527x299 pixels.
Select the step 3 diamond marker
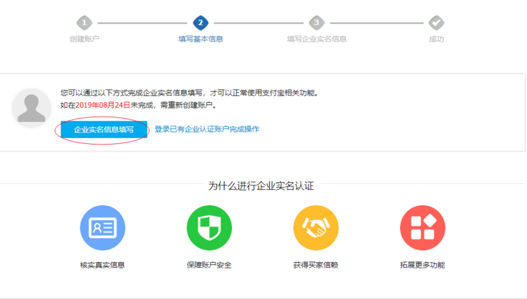click(316, 23)
